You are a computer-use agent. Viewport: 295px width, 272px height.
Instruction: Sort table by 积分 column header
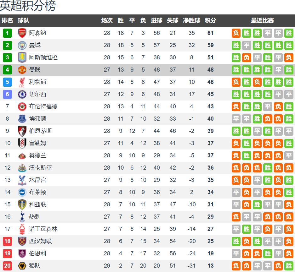(x=210, y=20)
